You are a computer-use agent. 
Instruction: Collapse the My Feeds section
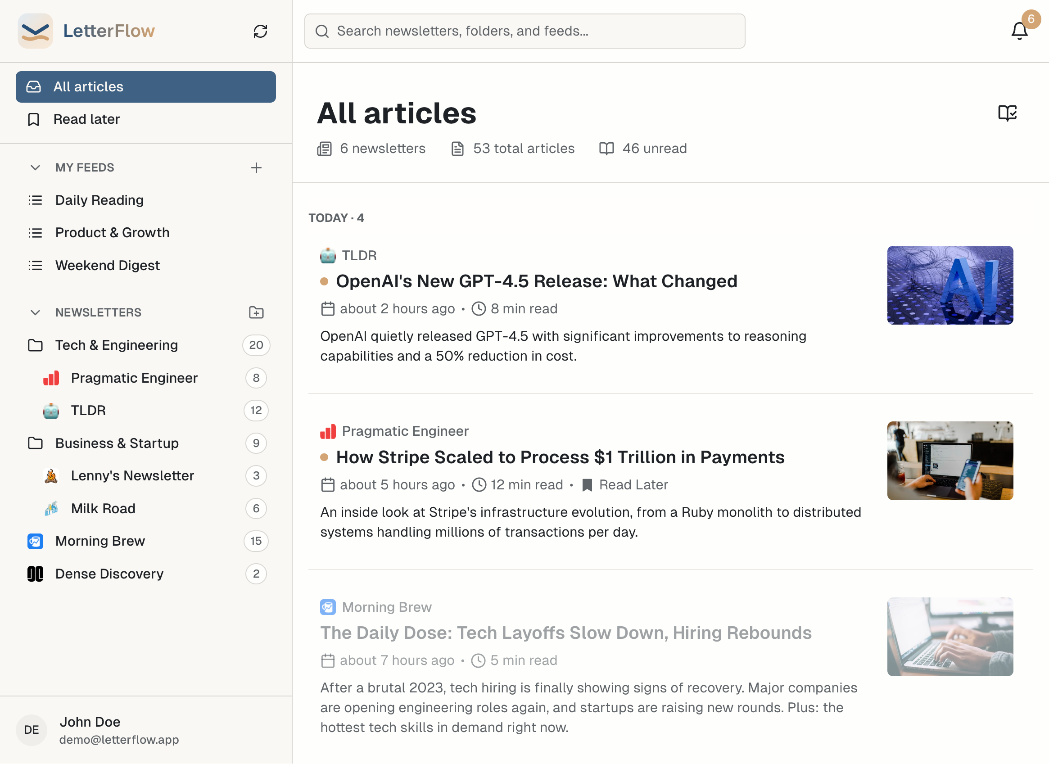coord(35,167)
